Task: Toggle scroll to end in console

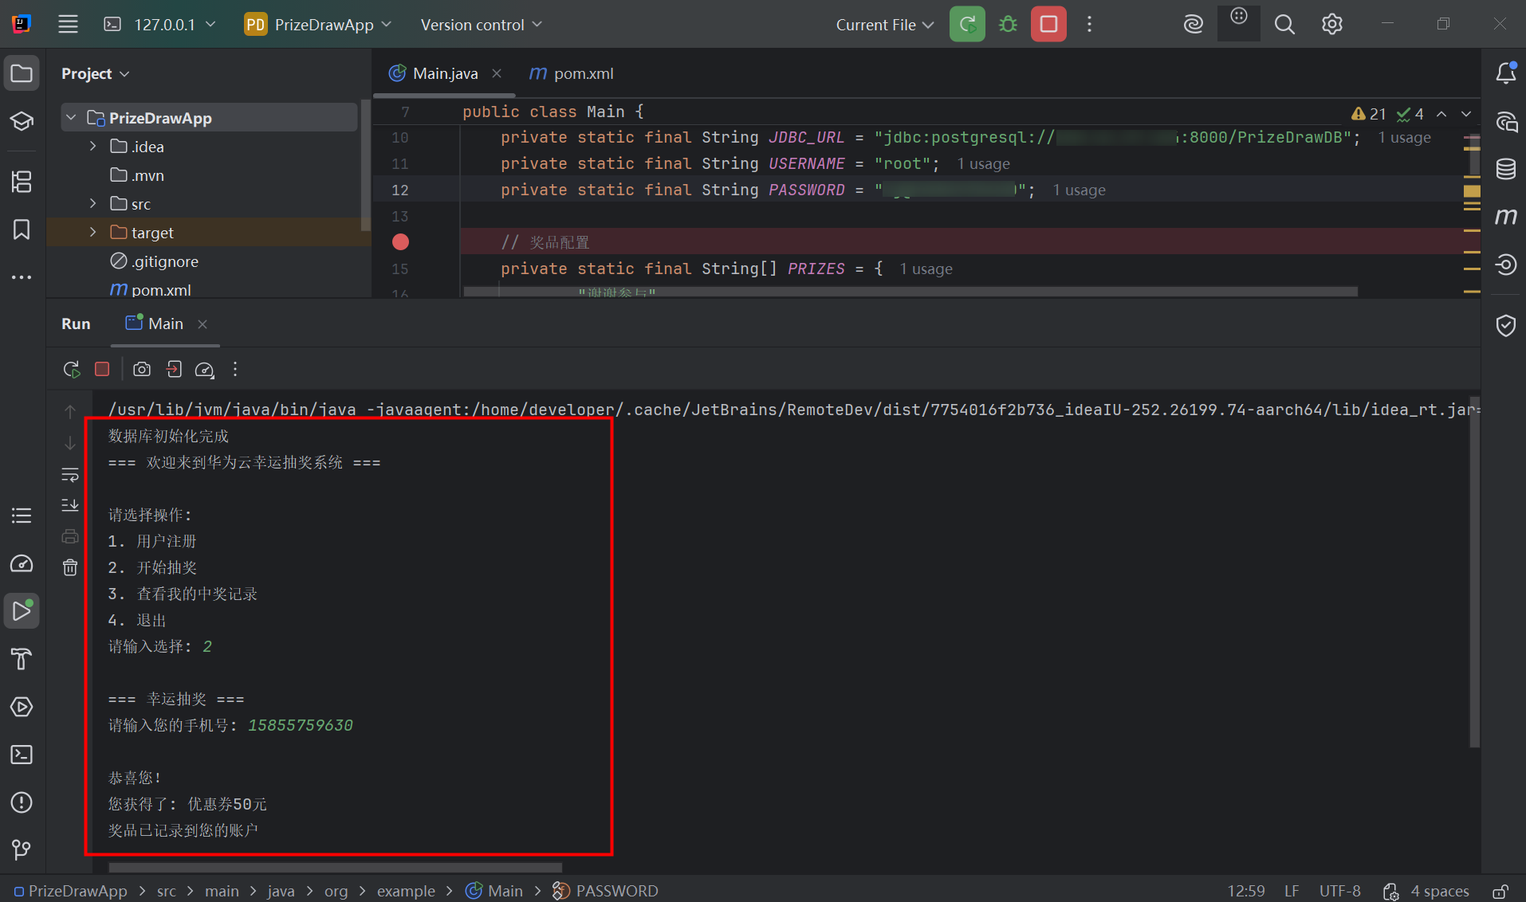Action: pyautogui.click(x=70, y=505)
